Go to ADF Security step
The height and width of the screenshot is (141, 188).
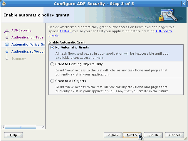pyautogui.click(x=21, y=30)
